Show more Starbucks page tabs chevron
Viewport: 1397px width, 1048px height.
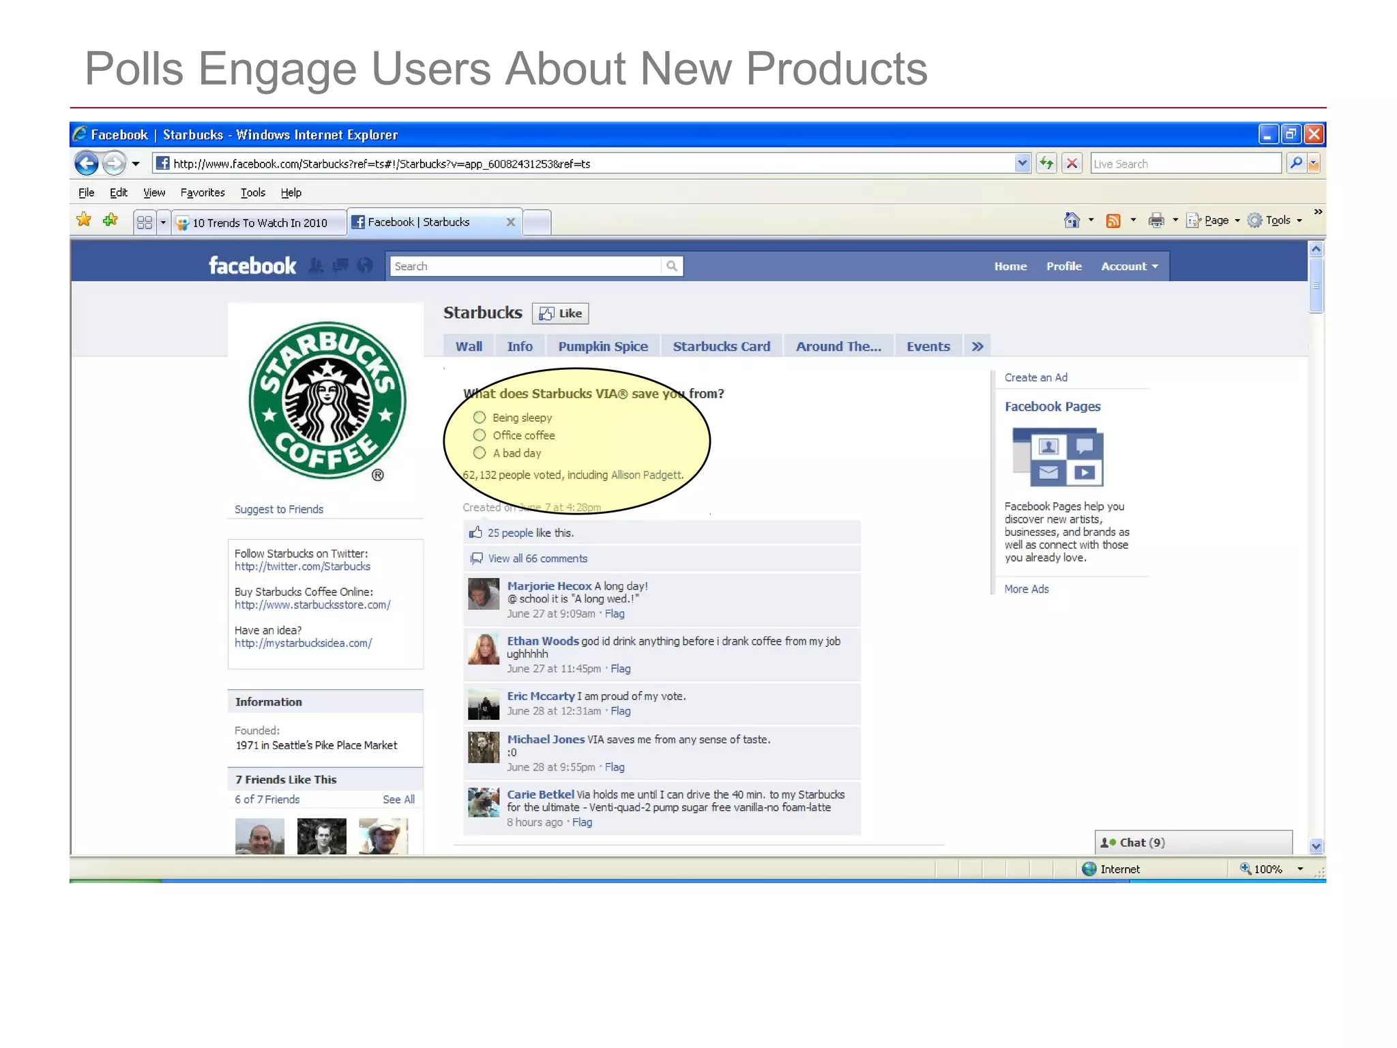977,347
